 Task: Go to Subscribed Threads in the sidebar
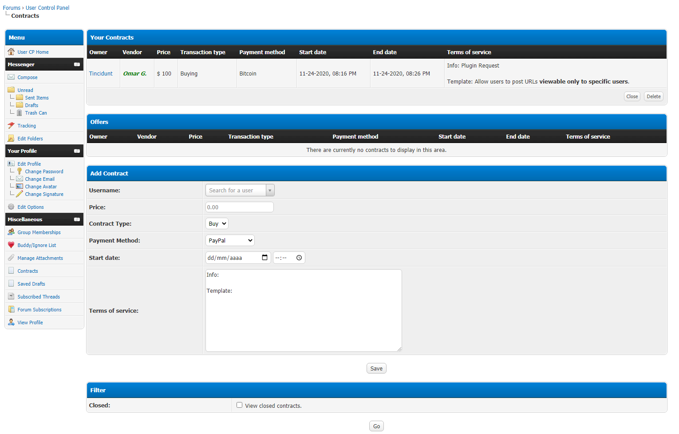(39, 297)
